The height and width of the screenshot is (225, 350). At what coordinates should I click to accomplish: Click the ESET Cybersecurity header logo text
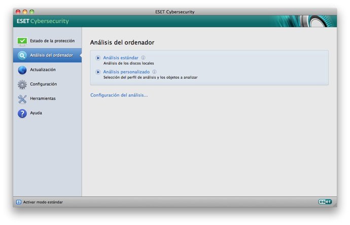click(x=43, y=21)
